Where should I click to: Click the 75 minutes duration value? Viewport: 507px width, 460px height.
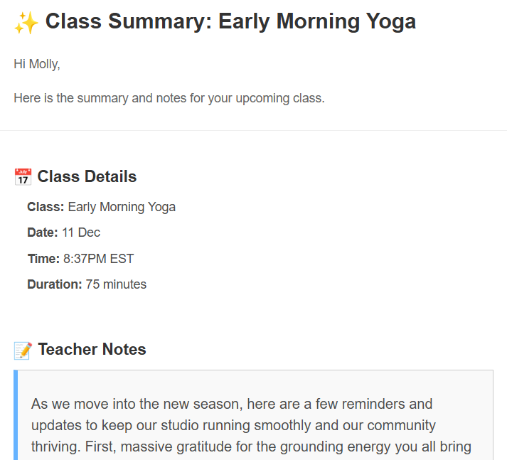pyautogui.click(x=116, y=284)
